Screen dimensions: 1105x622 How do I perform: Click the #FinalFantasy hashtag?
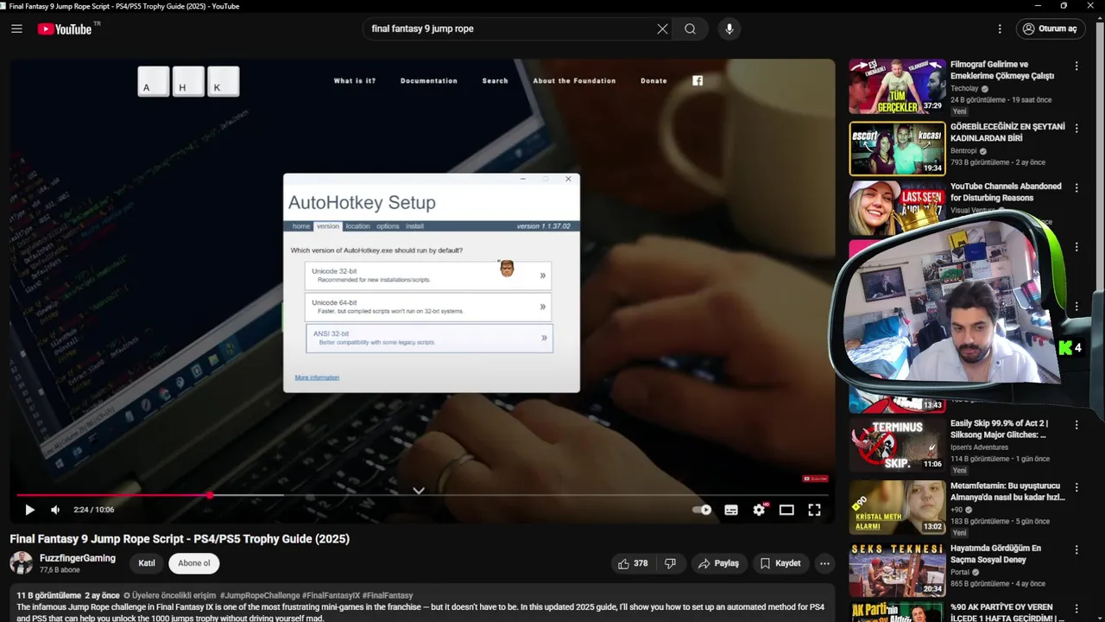tap(388, 595)
